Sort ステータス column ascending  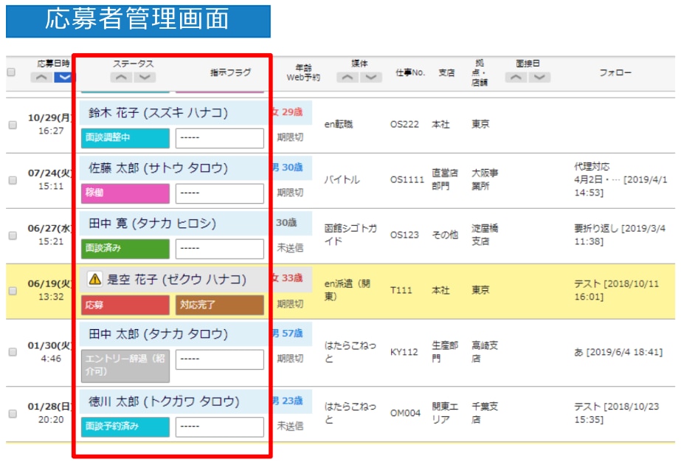[121, 77]
